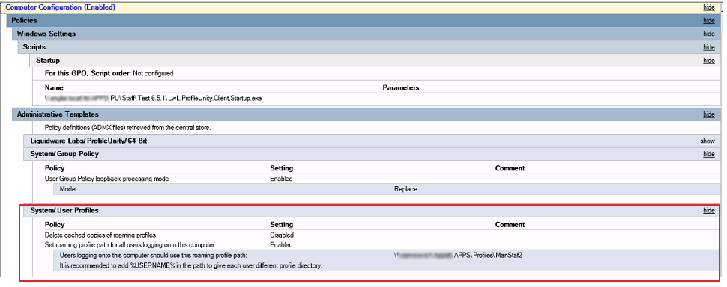Click Enabled setting for loopback processing mode

click(282, 179)
